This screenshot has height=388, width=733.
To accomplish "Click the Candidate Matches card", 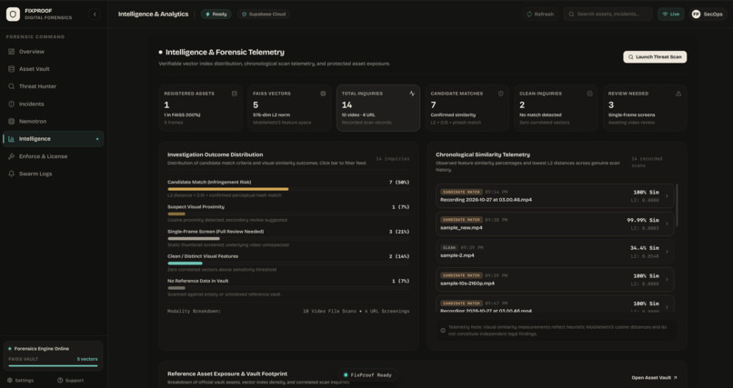I will point(467,108).
